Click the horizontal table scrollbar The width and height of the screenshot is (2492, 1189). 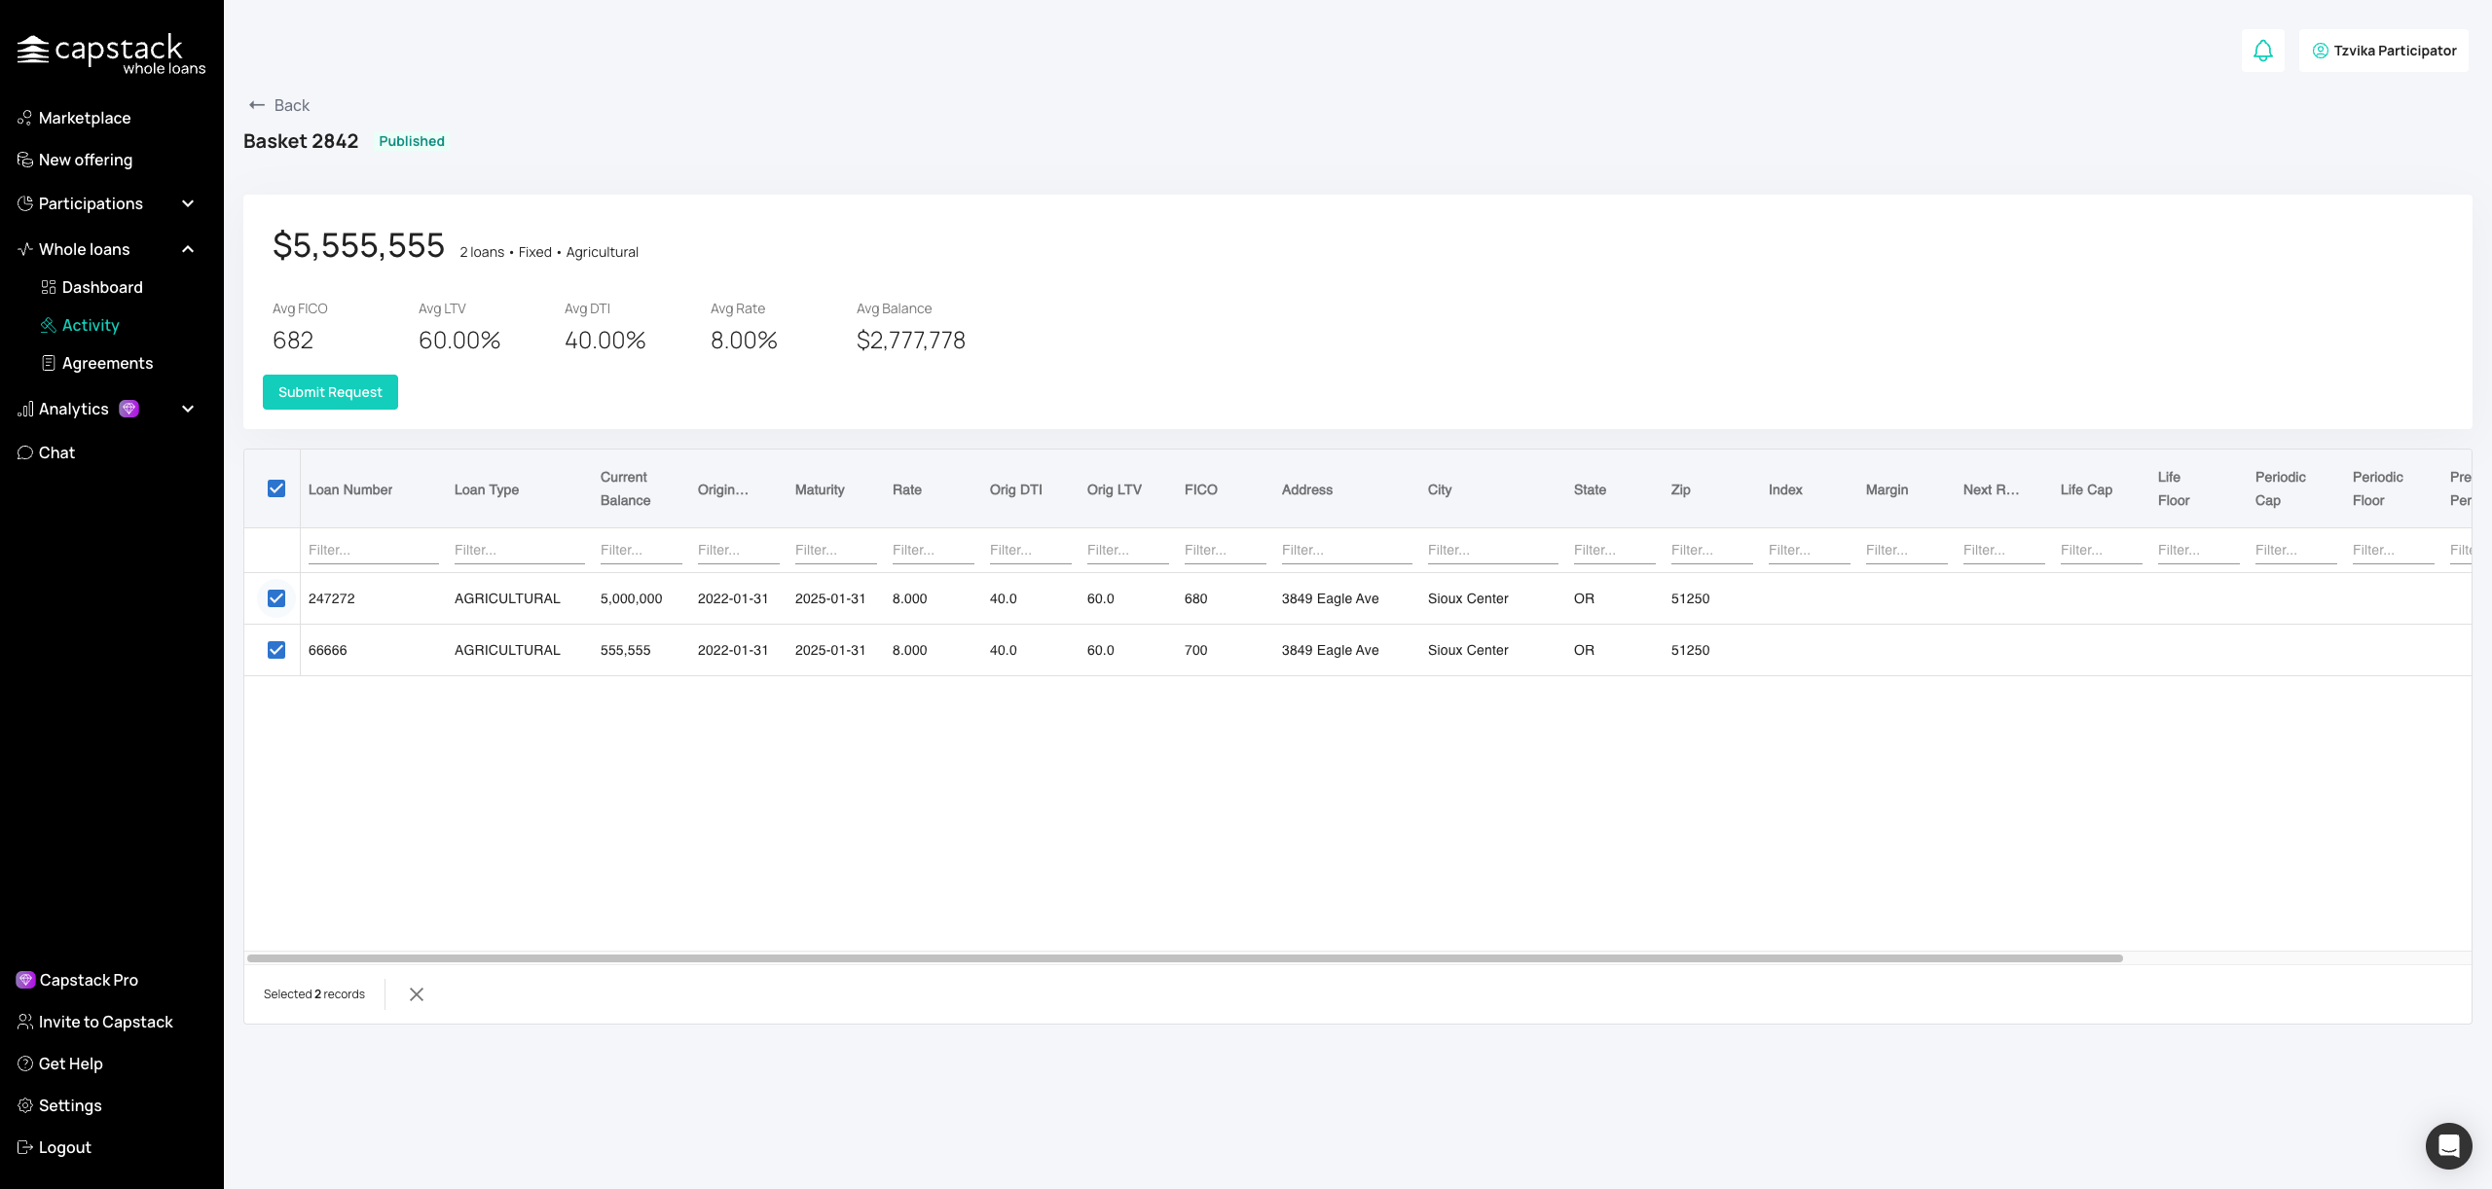pyautogui.click(x=1184, y=958)
